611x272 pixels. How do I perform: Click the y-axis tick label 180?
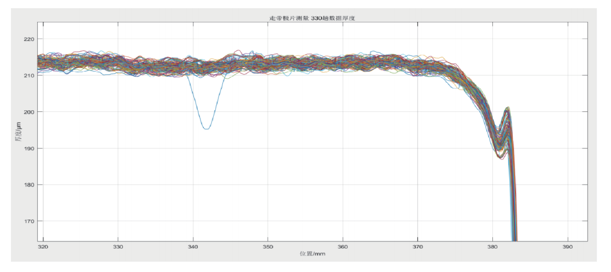28,185
